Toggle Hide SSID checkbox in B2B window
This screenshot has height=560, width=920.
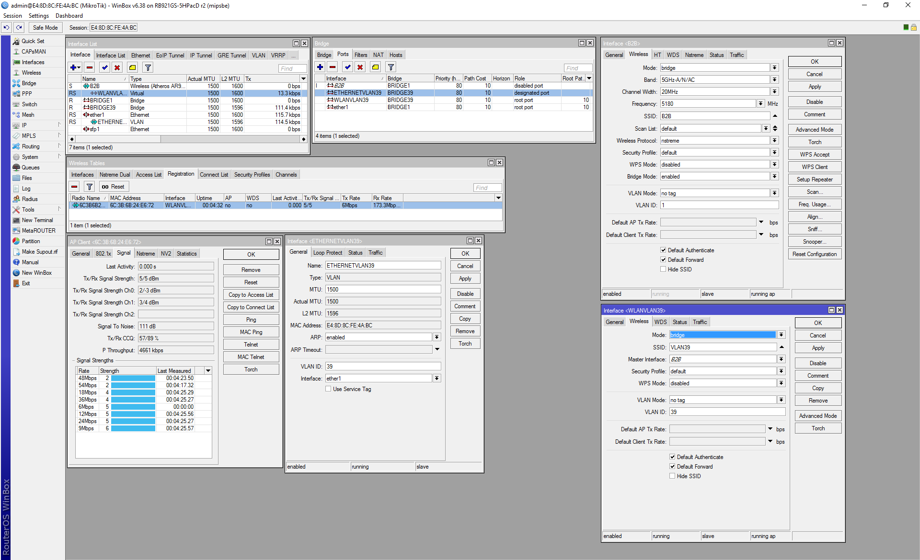pyautogui.click(x=663, y=269)
